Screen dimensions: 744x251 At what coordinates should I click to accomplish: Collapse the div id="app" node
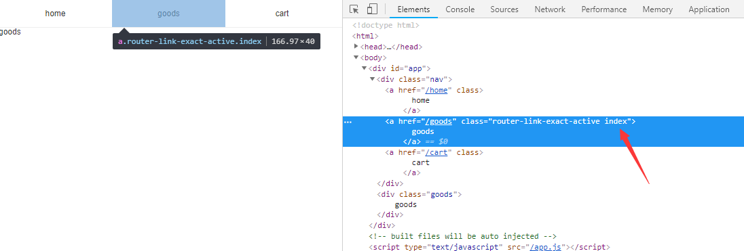point(365,68)
